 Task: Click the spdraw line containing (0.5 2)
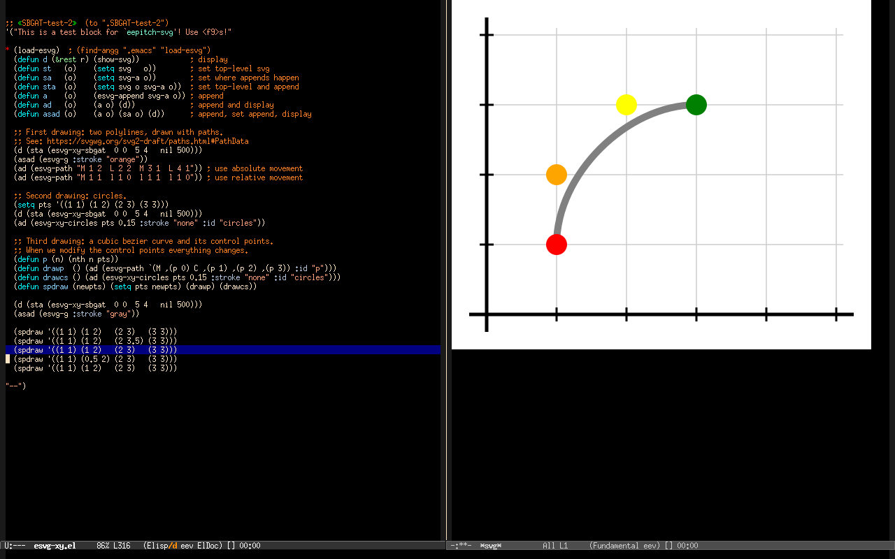95,359
